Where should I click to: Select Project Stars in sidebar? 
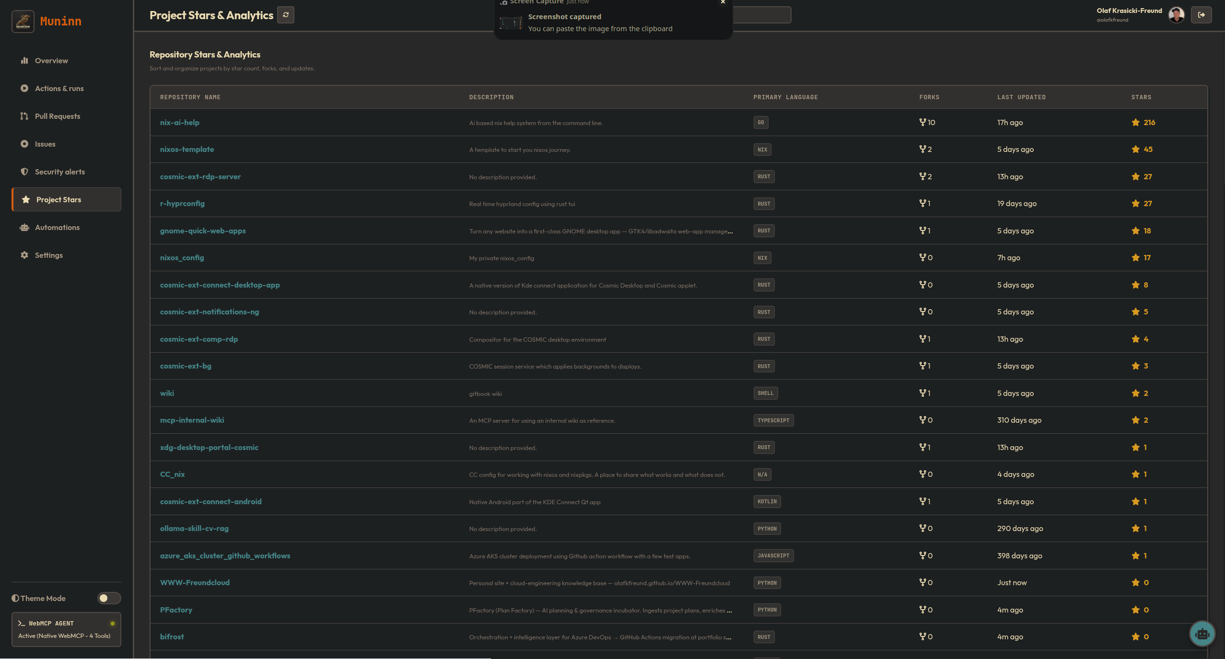pos(66,199)
